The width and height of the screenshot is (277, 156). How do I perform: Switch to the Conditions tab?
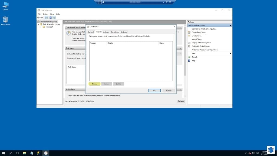(115, 32)
